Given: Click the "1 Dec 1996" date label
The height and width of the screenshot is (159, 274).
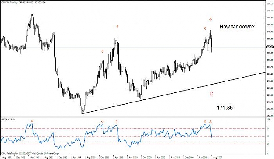Looking at the screenshot, I should pyautogui.click(x=104, y=157).
